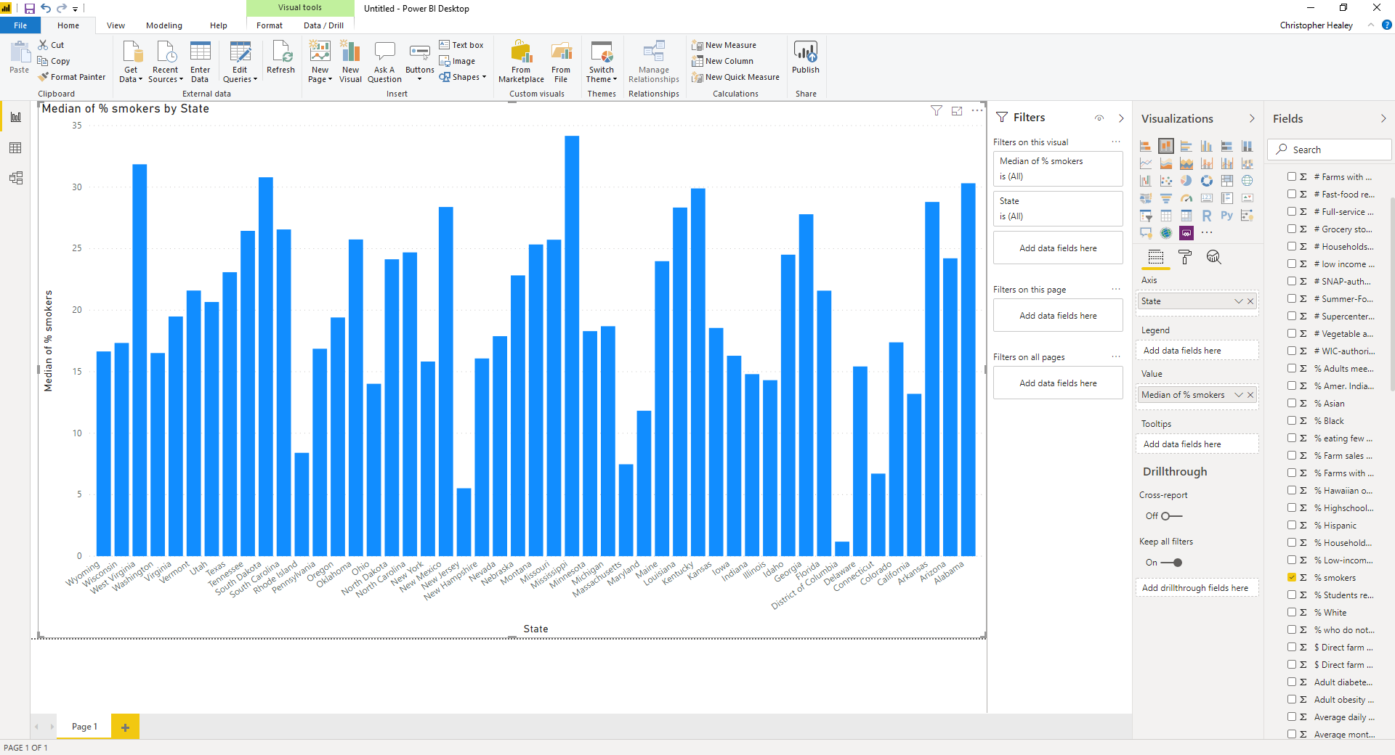Check the Adult obesity field checkbox
1395x755 pixels.
[x=1292, y=700]
